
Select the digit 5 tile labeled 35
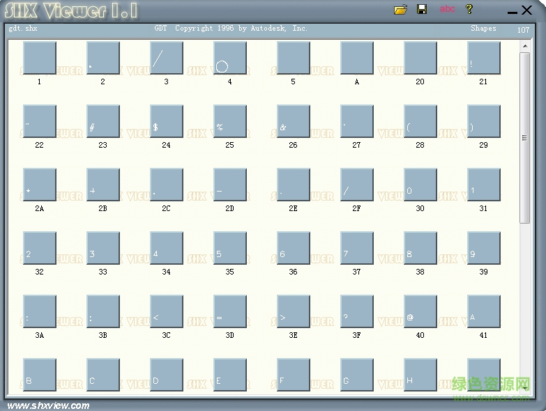[229, 248]
